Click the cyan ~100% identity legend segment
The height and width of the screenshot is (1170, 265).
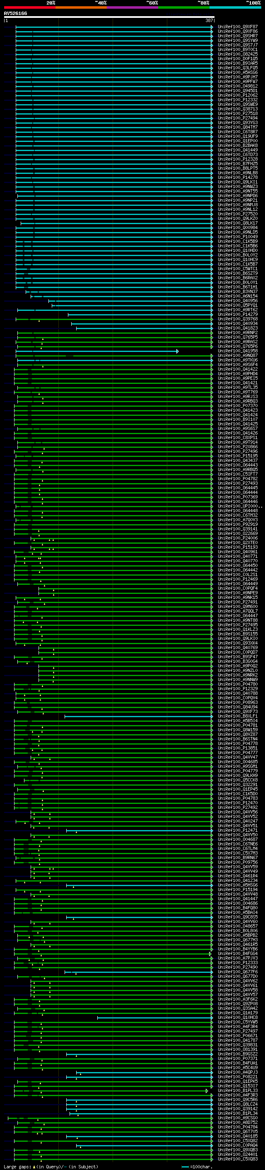[236, 7]
